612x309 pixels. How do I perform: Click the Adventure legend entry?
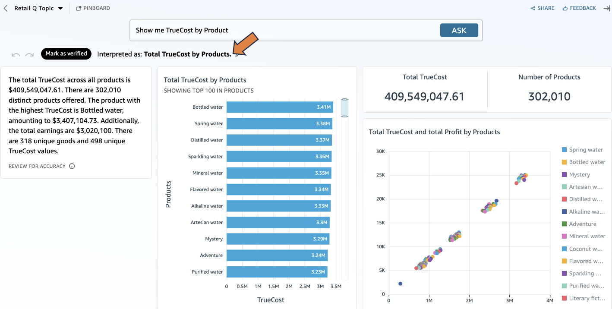[x=582, y=224]
